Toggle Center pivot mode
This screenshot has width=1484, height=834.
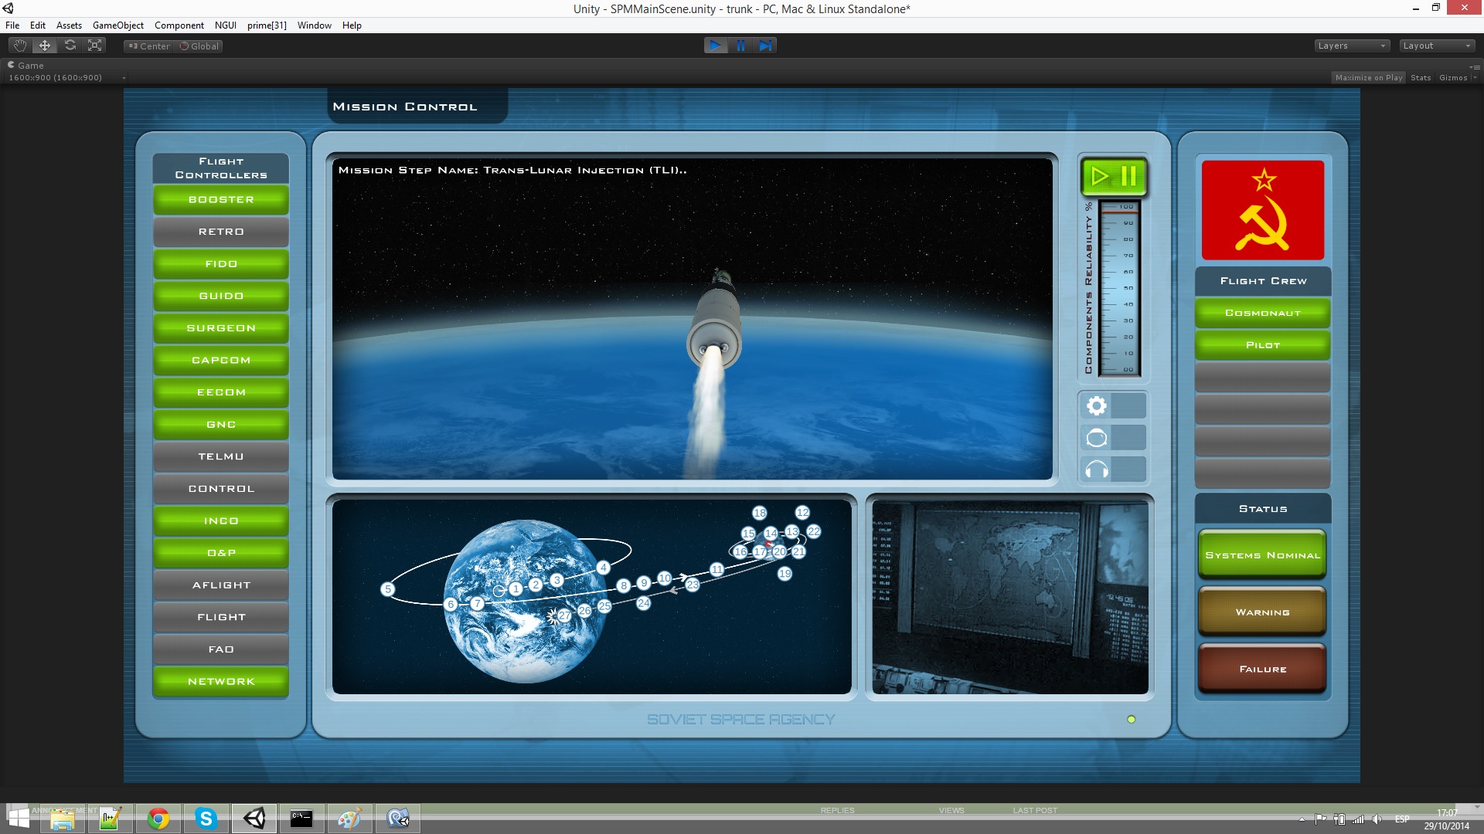(x=149, y=46)
